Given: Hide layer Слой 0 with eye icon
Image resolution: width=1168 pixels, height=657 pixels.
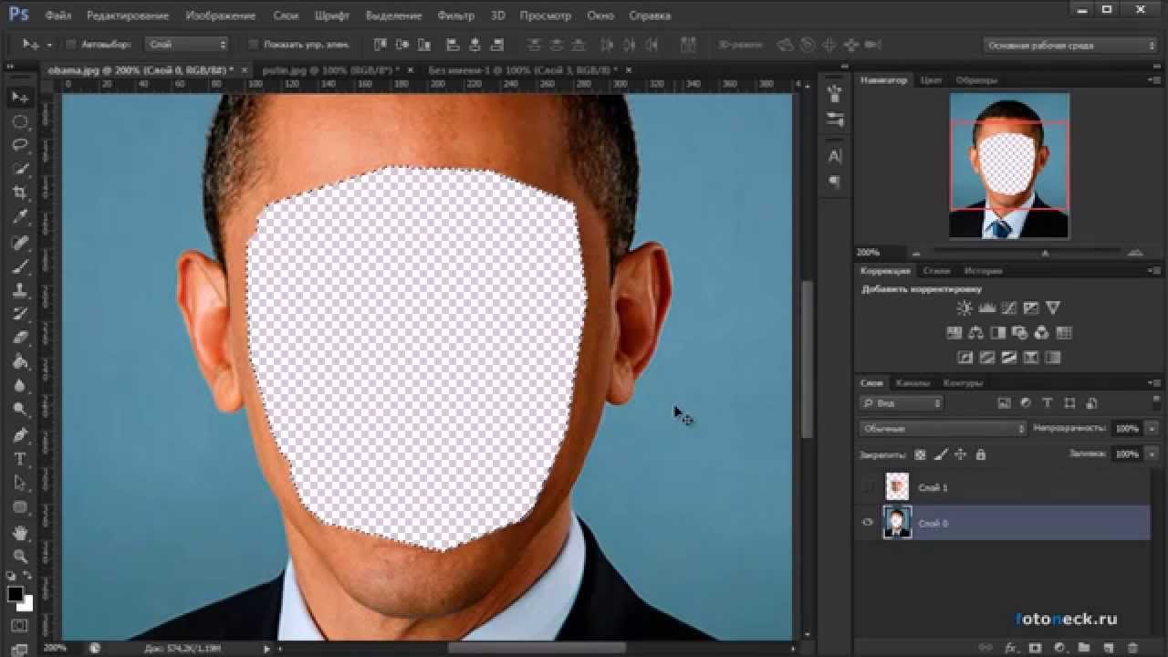Looking at the screenshot, I should point(868,523).
